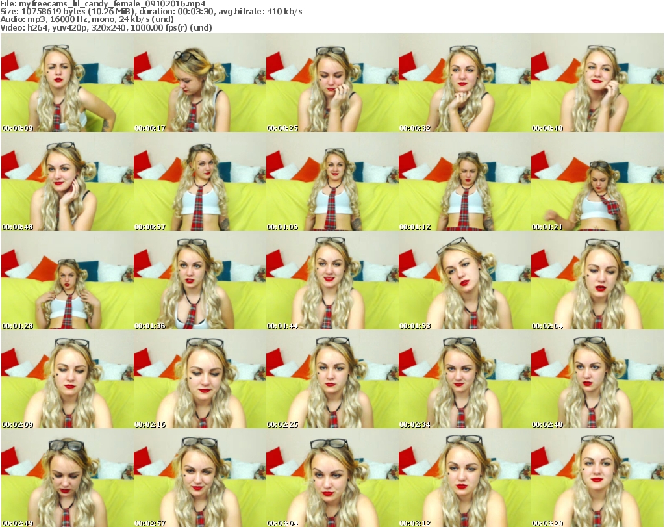Click the thumbnail stamped 00:01:36

coord(200,281)
